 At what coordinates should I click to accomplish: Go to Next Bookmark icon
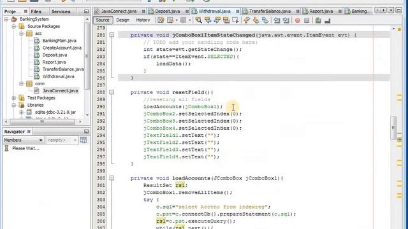pyautogui.click(x=256, y=20)
